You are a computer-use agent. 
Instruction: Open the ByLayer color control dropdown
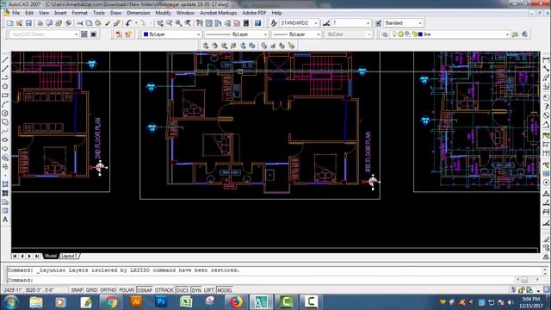(x=171, y=34)
